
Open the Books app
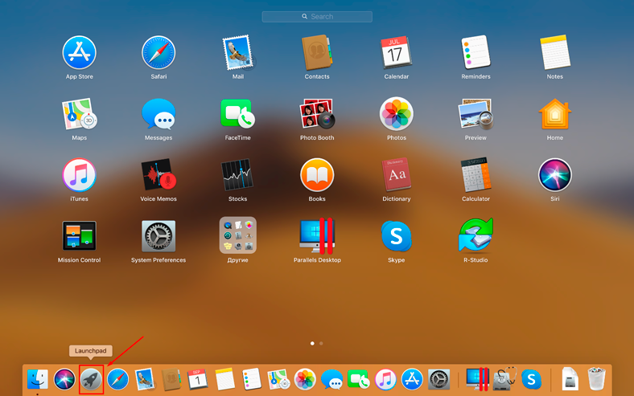click(x=317, y=175)
